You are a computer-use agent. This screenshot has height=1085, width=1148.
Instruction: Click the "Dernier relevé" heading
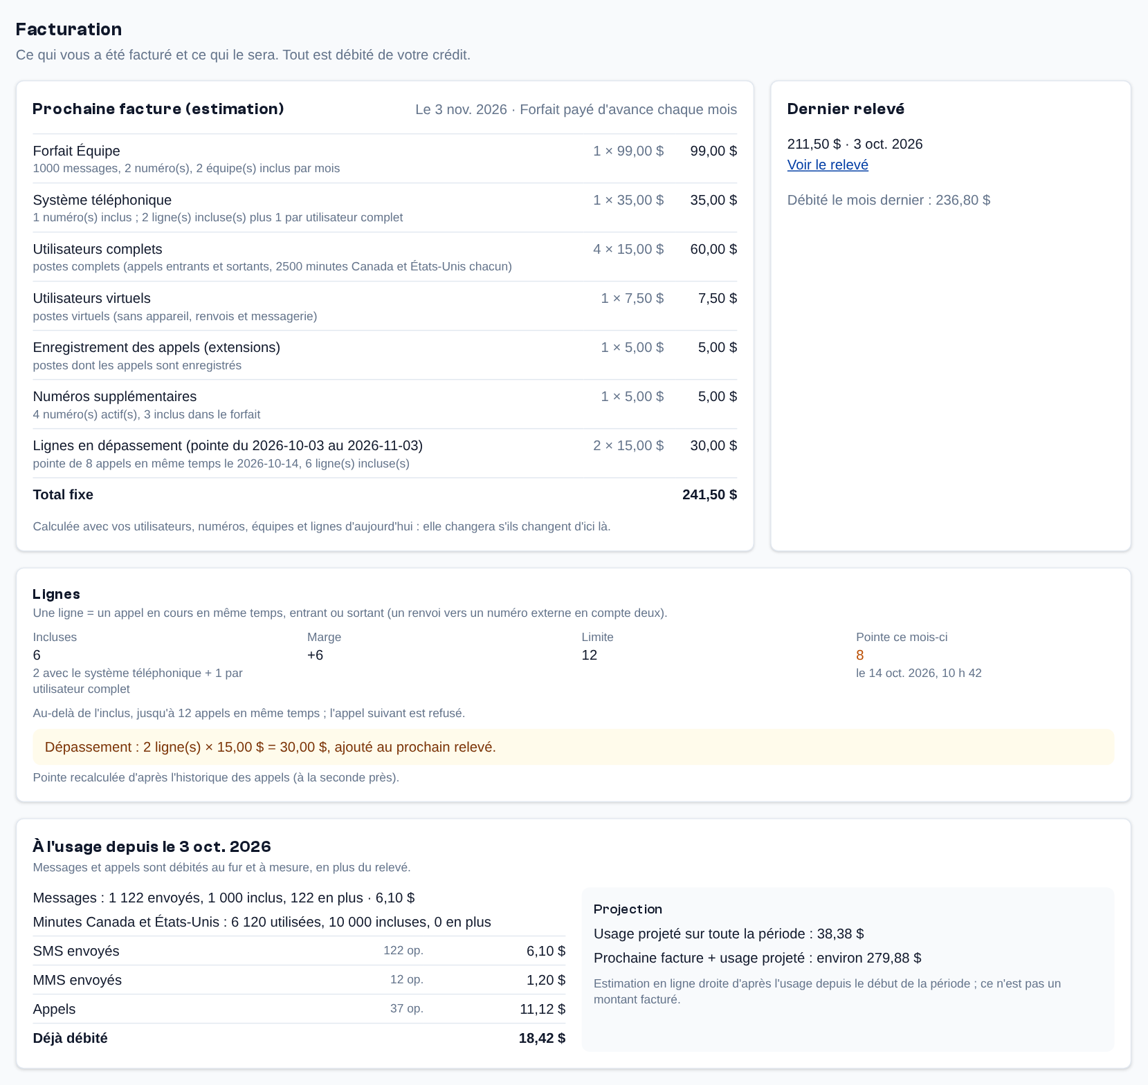pos(846,109)
